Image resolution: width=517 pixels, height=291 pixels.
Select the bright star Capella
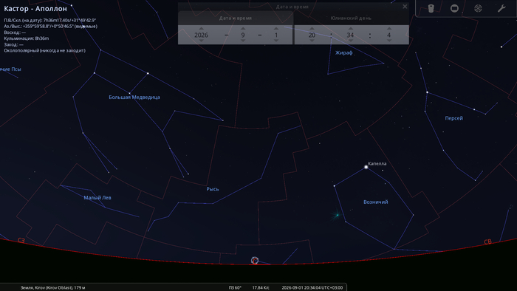pos(366,167)
